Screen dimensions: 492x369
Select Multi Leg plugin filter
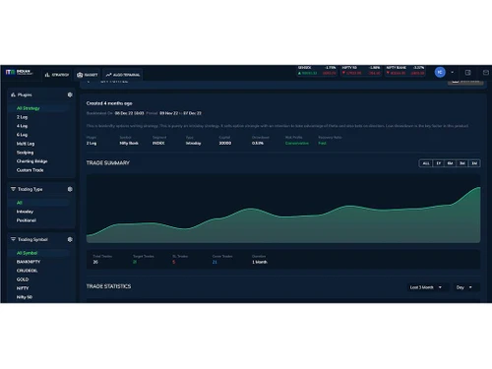point(26,144)
